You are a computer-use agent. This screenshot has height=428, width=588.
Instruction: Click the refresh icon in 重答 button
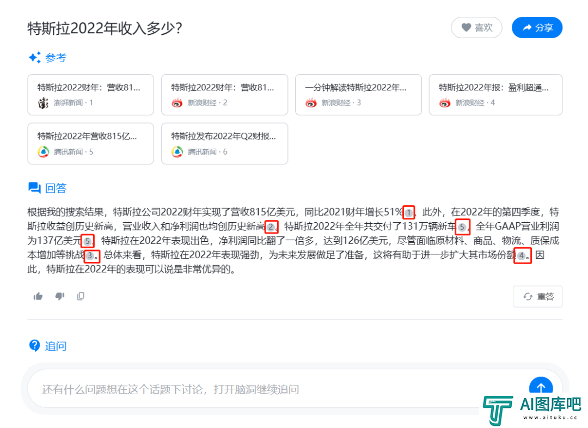[x=528, y=296]
